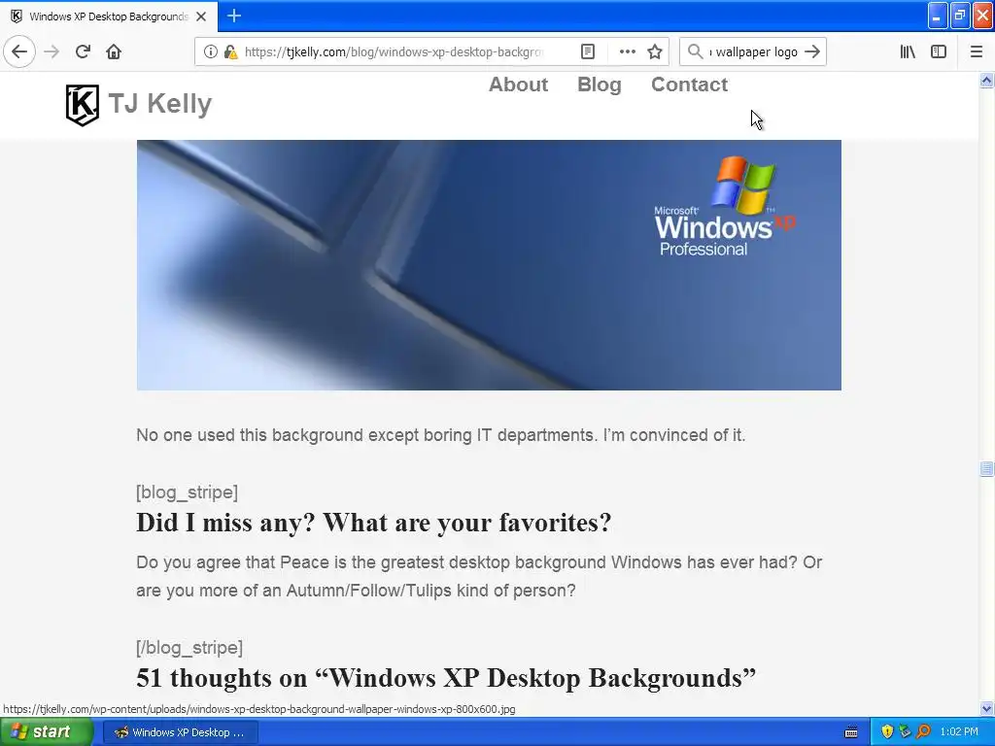
Task: Click heading 'Did I miss any? What are your favorites?'
Action: 374,523
